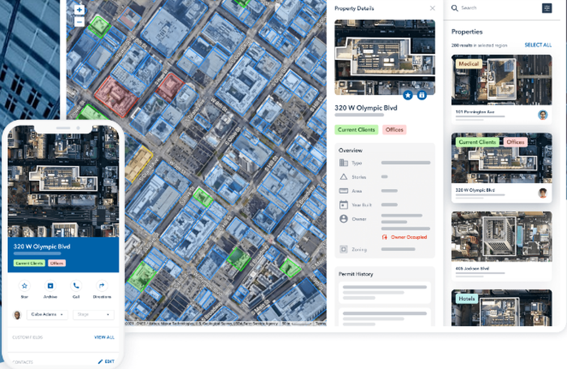Click SELECT ALL properties
Viewport: 567px width, 369px height.
538,45
